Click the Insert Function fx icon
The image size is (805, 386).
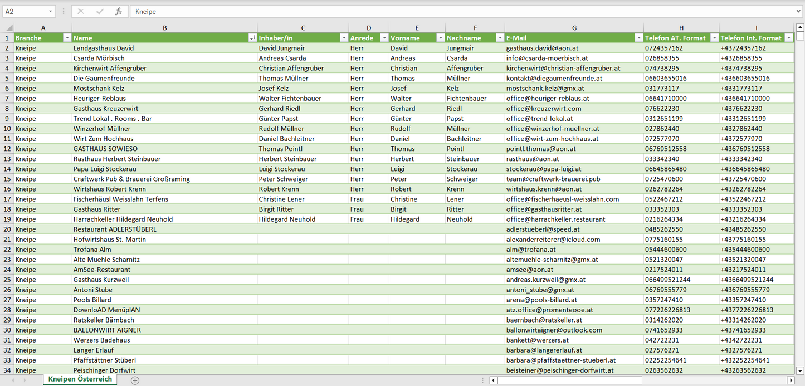pos(118,11)
